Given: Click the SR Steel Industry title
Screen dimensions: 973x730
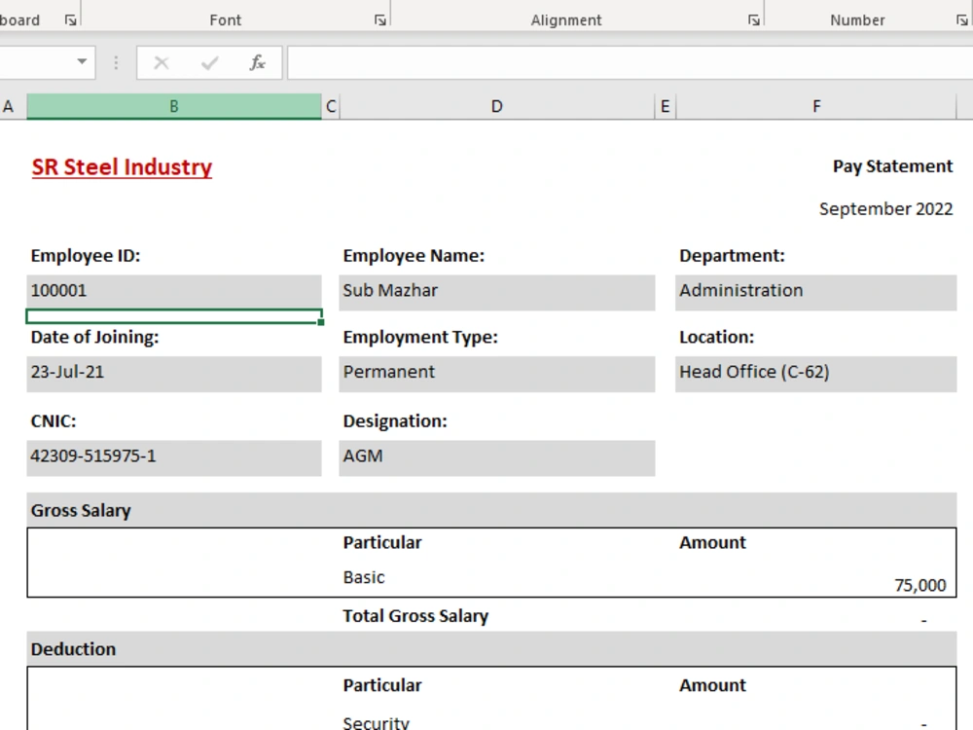Looking at the screenshot, I should [x=122, y=167].
